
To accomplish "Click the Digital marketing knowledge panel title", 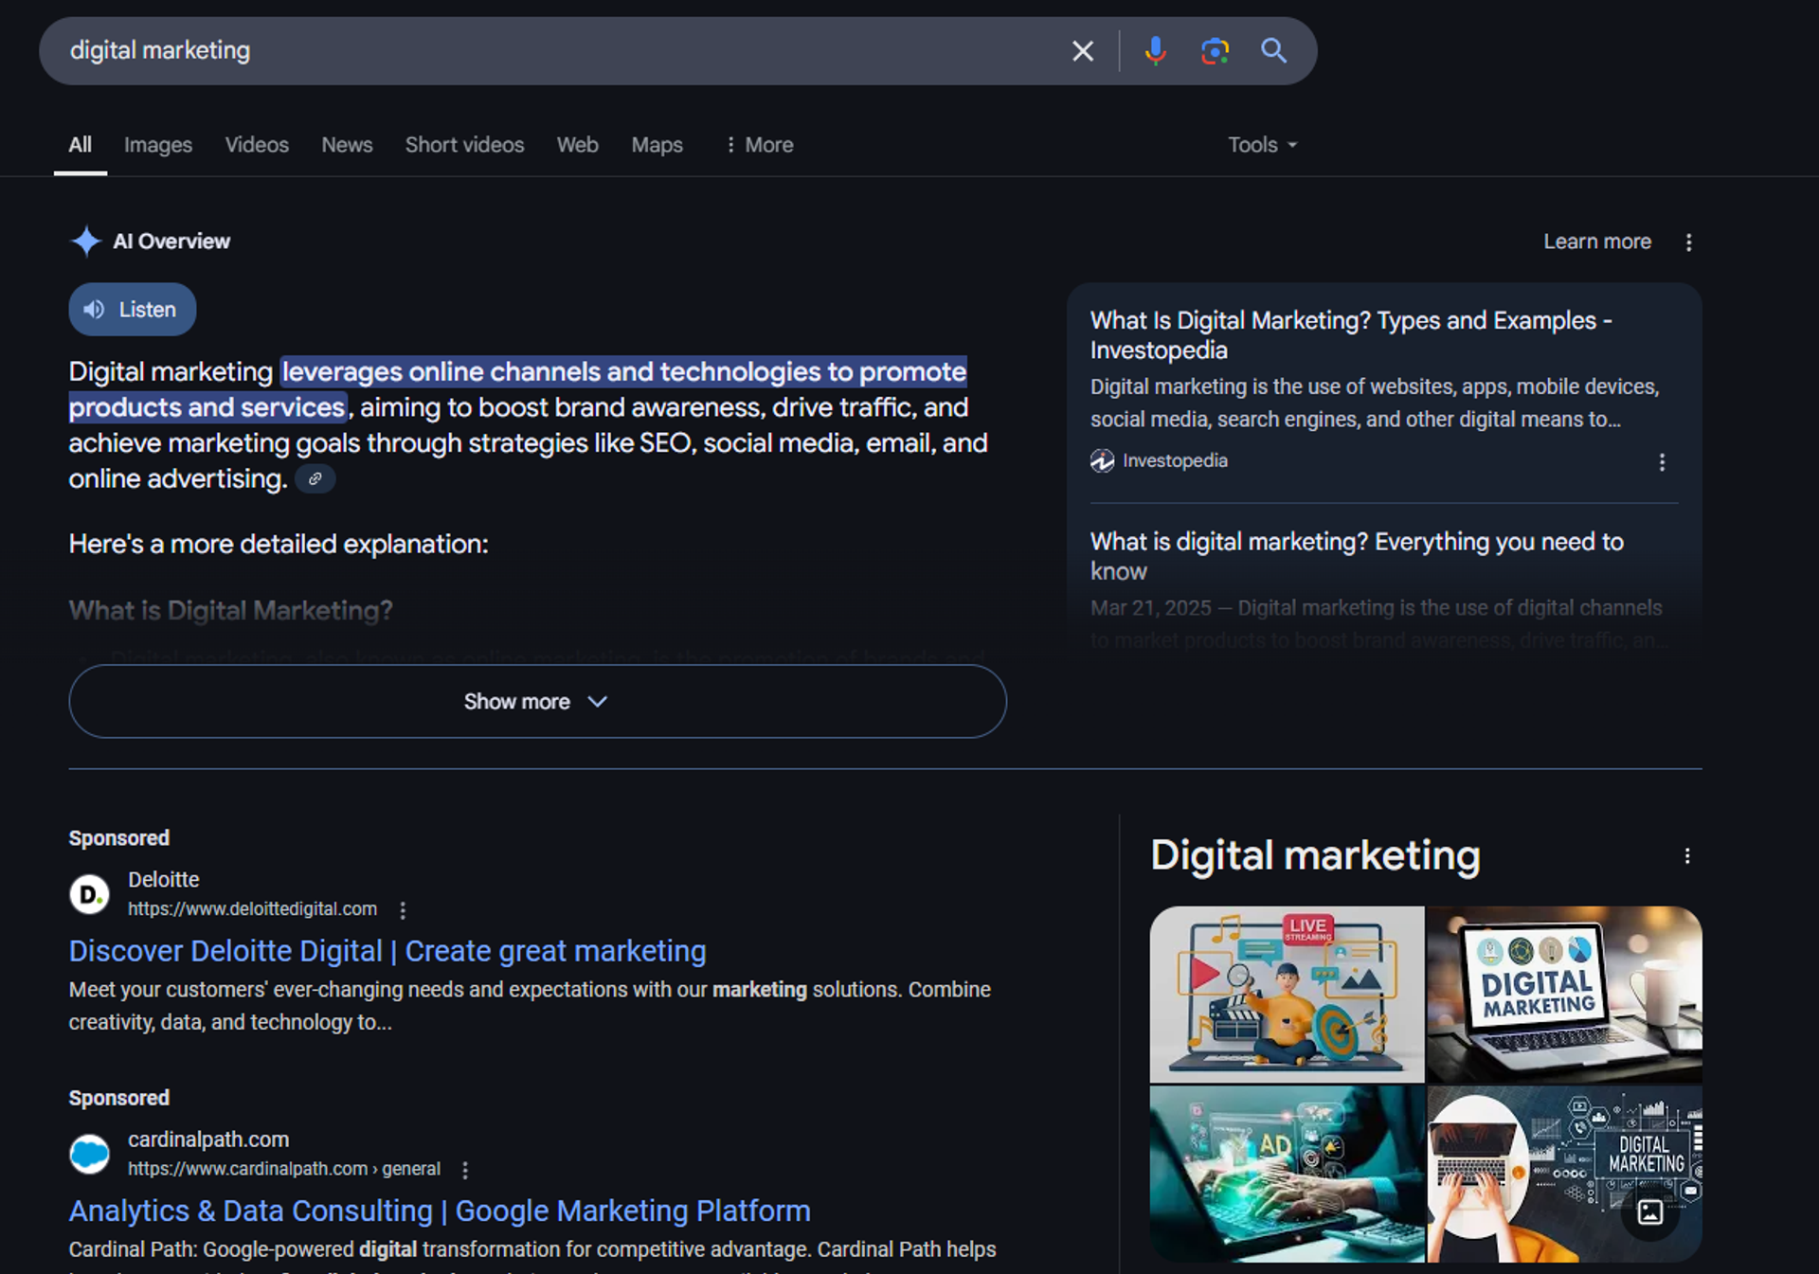I will point(1315,855).
